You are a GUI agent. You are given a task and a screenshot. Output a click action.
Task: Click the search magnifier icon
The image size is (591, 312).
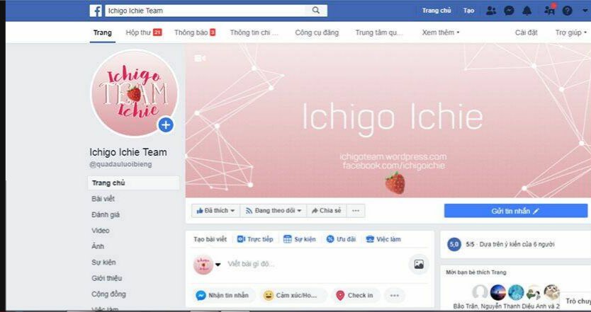coord(316,11)
